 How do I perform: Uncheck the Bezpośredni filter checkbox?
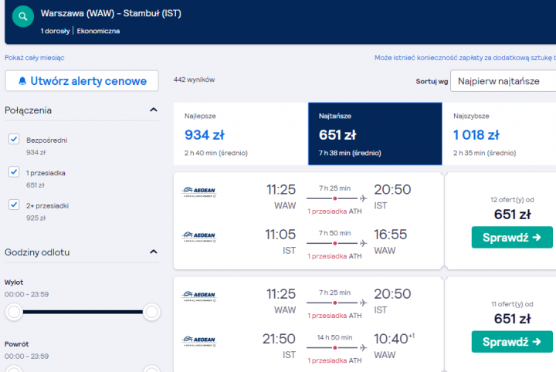click(x=14, y=139)
